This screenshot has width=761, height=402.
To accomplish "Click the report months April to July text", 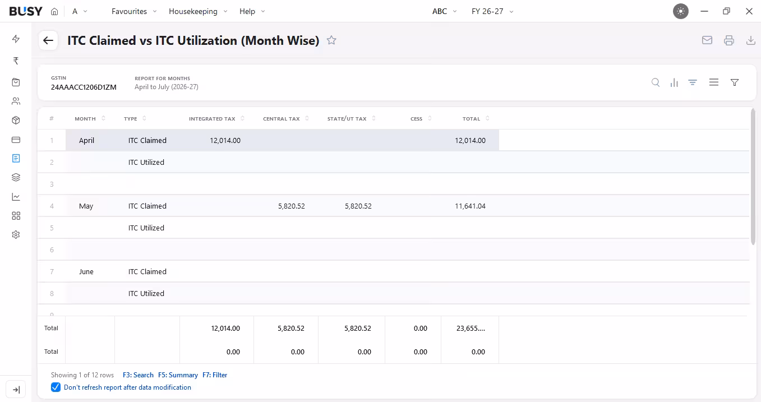I will point(167,87).
